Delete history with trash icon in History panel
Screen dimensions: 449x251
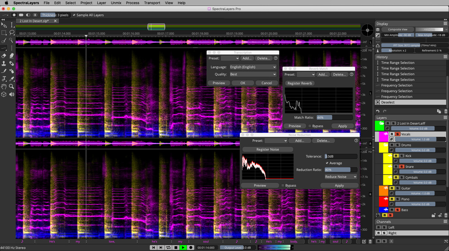445,111
